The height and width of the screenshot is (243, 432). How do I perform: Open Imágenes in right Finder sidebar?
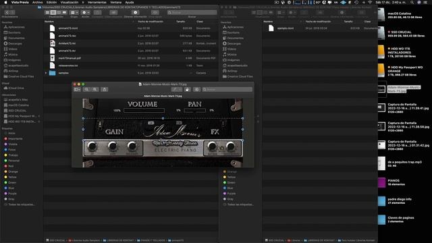(234, 60)
